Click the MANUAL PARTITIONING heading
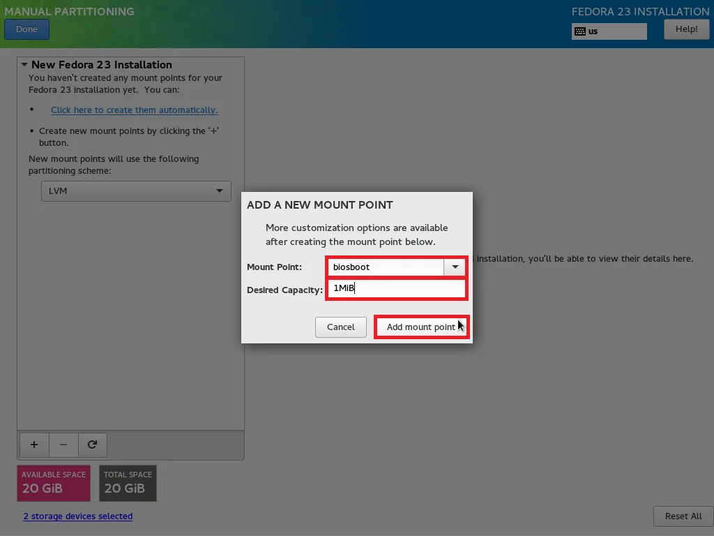Viewport: 714px width, 536px height. [69, 11]
